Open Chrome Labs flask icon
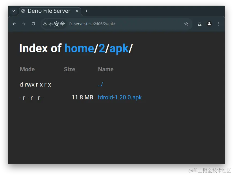This screenshot has height=175, width=233. pyautogui.click(x=199, y=24)
